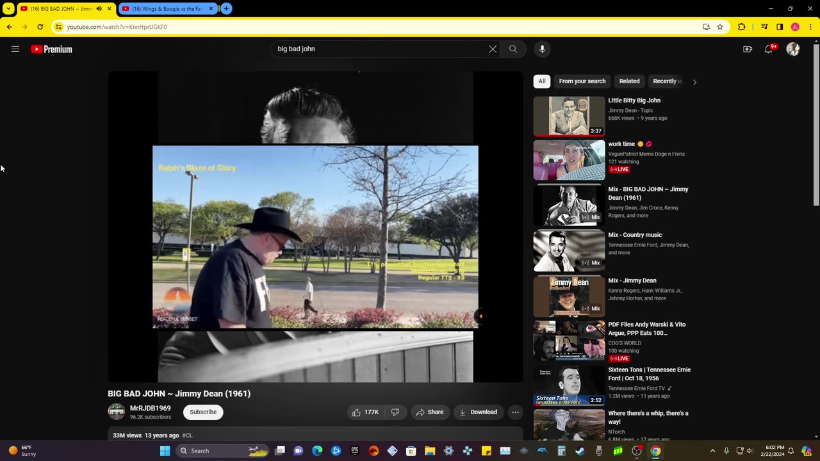Screen dimensions: 820x461
Task: Open Mix - Country music title
Action: click(635, 235)
